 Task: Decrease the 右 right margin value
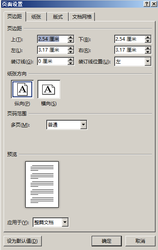click(x=148, y=52)
